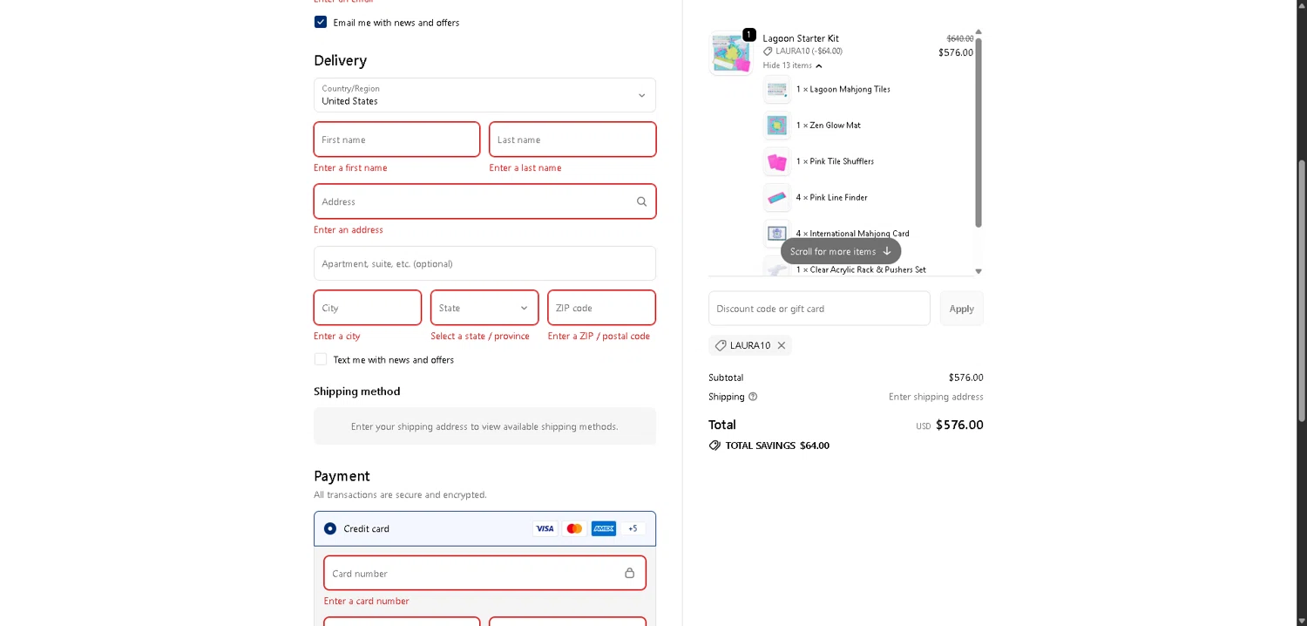The height and width of the screenshot is (626, 1307).
Task: Click the order items list scrollbar
Action: pos(979,131)
